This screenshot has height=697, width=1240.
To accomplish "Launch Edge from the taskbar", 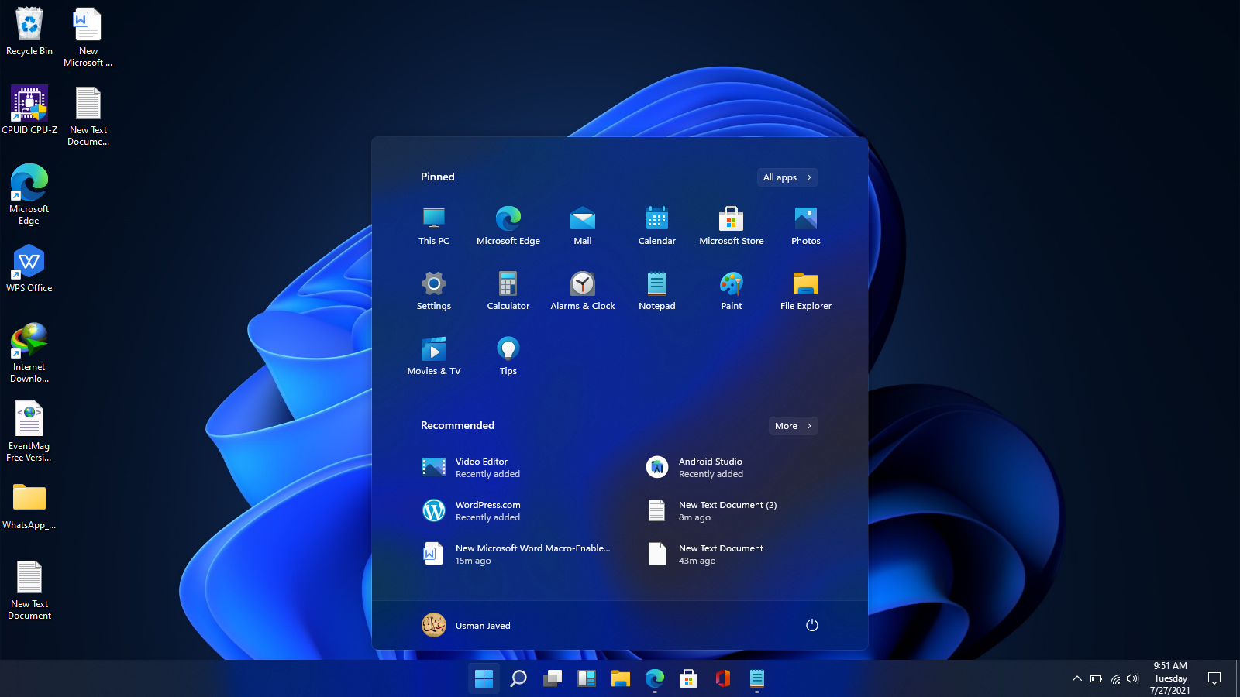I will (x=655, y=679).
